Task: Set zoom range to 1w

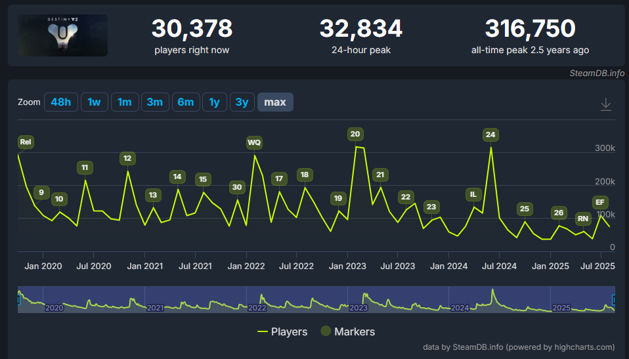Action: tap(95, 102)
